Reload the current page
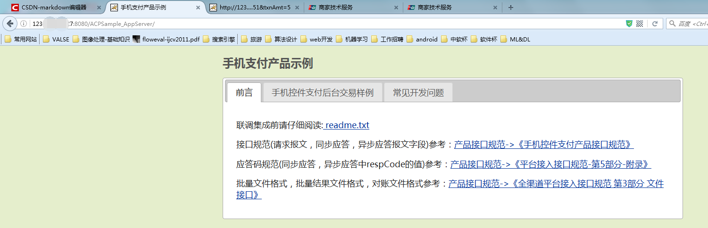 [x=655, y=24]
